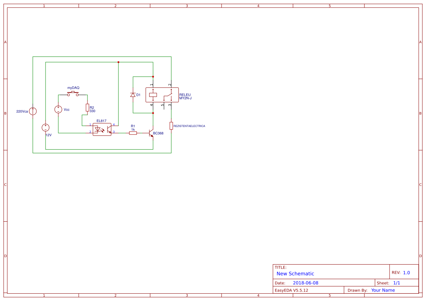
Task: Click the BC368 transistor symbol
Action: [151, 133]
